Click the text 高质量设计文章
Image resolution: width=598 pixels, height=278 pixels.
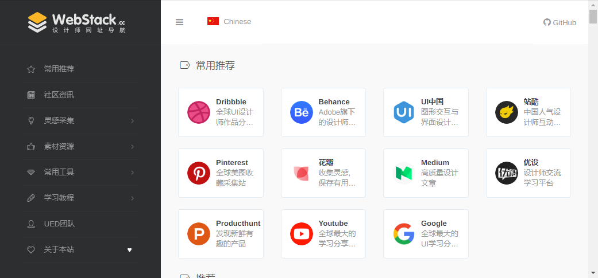click(x=439, y=178)
